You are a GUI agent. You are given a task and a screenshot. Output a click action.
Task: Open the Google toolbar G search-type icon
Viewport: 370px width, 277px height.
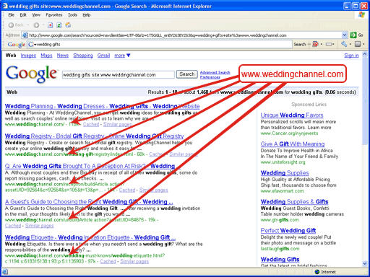(x=31, y=45)
